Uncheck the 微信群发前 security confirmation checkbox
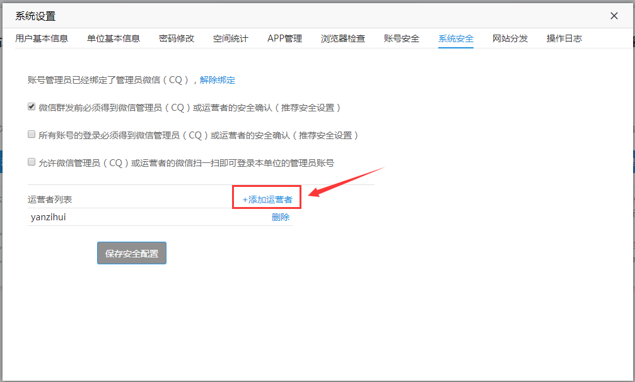Viewport: 635px width, 382px height. tap(32, 107)
